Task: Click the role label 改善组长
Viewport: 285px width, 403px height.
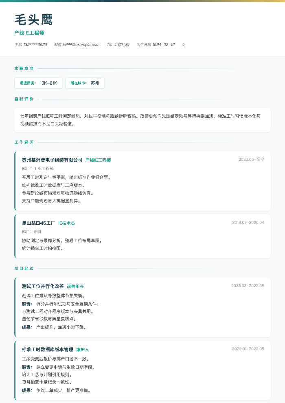Action: click(75, 287)
